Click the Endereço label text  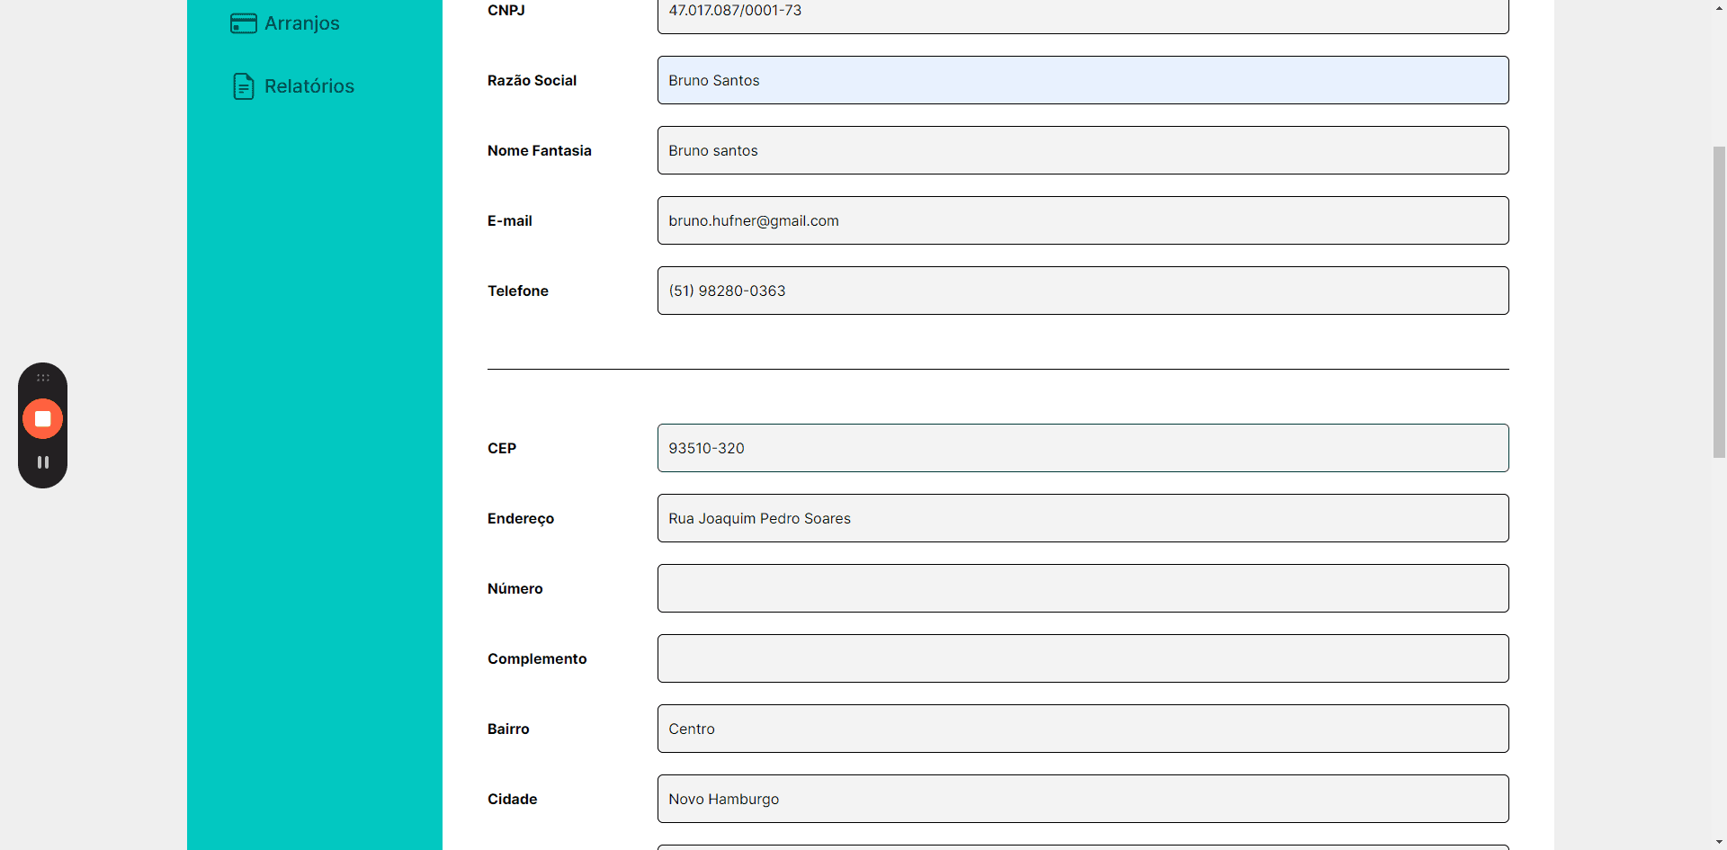(x=520, y=518)
